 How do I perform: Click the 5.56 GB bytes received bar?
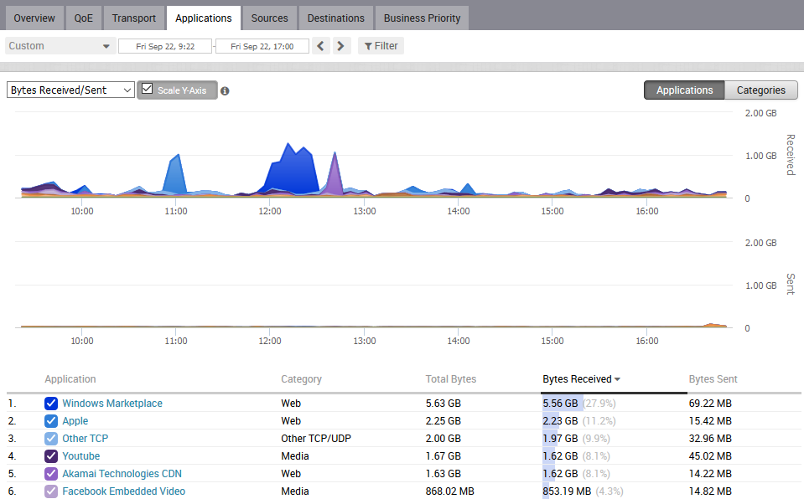tap(563, 404)
